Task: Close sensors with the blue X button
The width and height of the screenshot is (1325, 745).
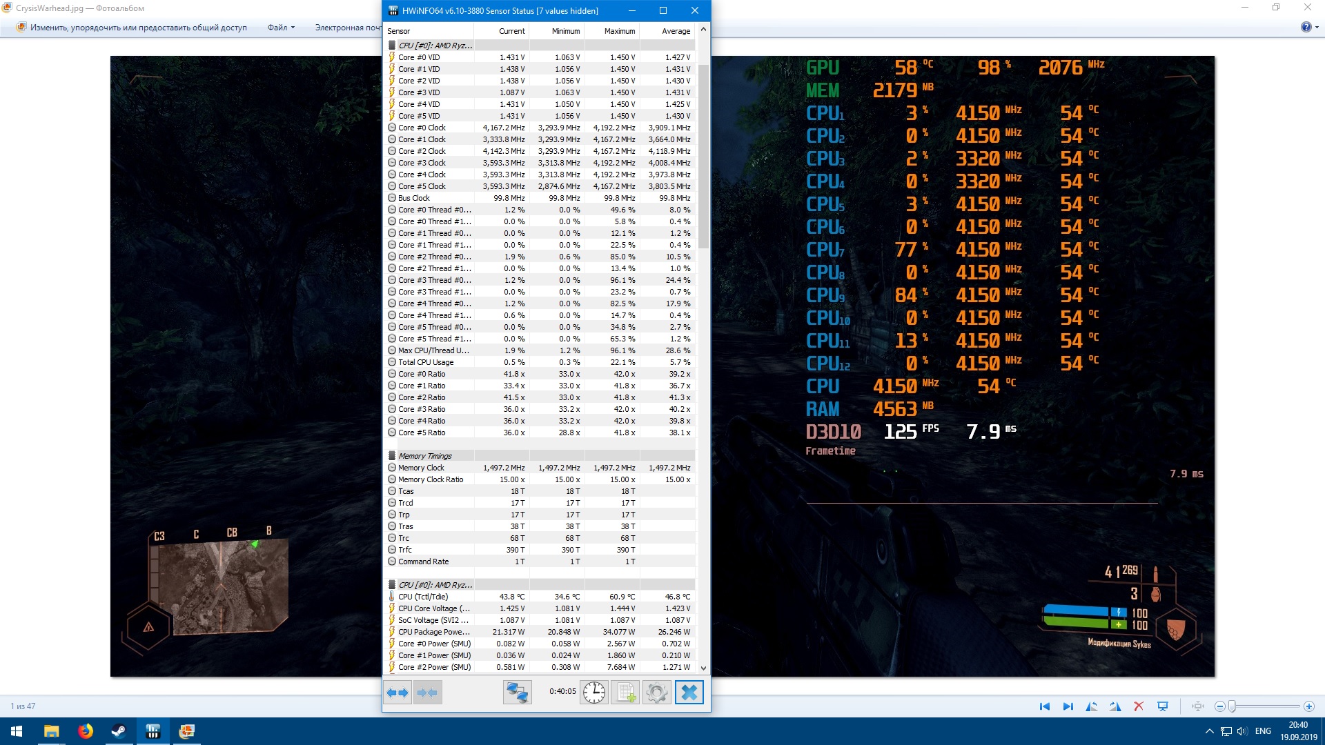Action: click(689, 693)
